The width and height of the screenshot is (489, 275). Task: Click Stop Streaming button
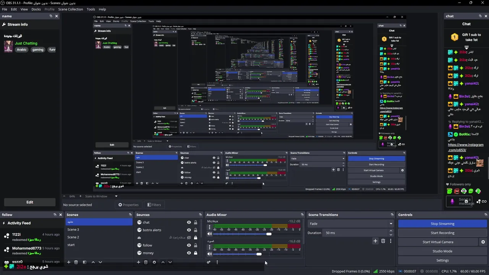(x=442, y=223)
